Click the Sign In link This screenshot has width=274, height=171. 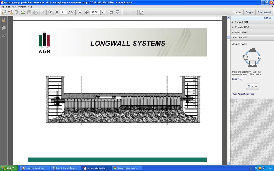(x=267, y=18)
